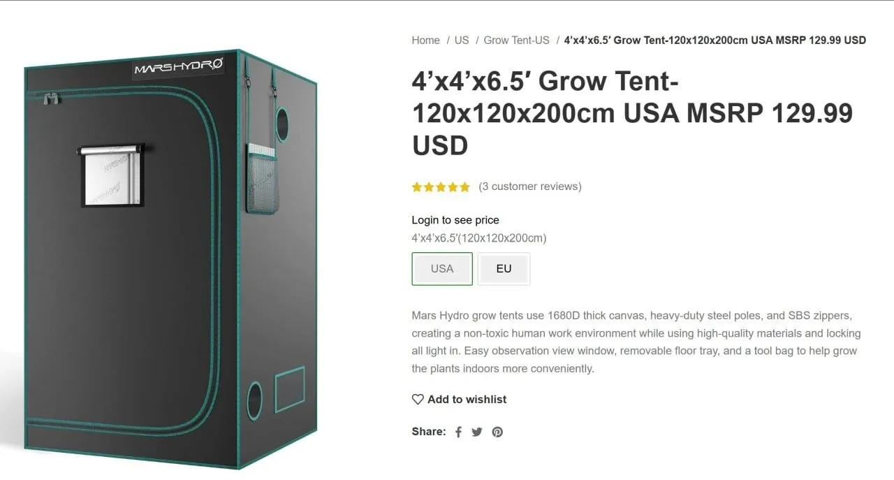This screenshot has height=480, width=894.
Task: Go to US breadcrumb category
Action: [462, 41]
